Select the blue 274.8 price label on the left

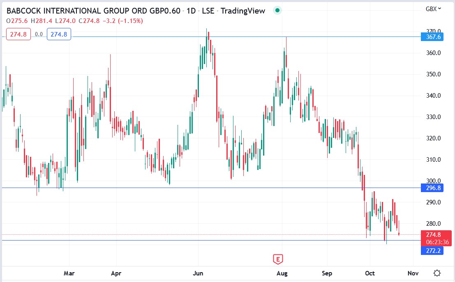pos(59,34)
